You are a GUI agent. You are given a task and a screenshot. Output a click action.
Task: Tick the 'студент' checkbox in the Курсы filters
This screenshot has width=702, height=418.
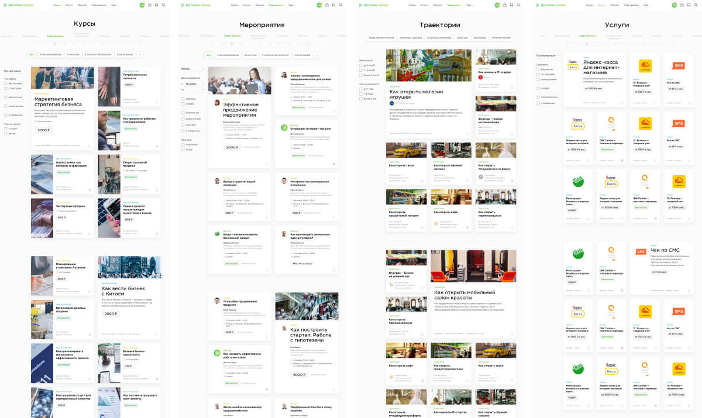tap(5, 128)
